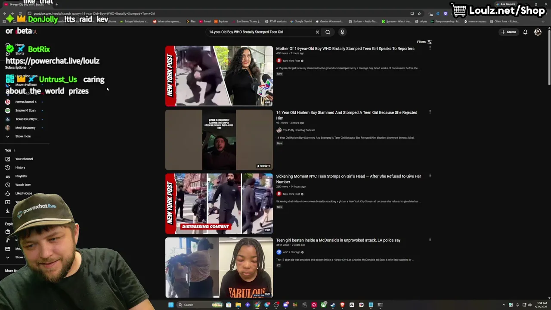Click the search query input field
This screenshot has width=551, height=310.
(260, 32)
